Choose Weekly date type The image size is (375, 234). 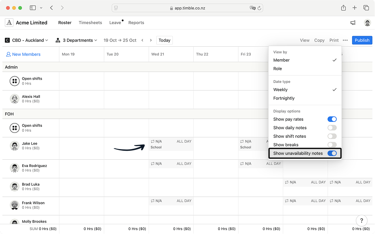(305, 90)
